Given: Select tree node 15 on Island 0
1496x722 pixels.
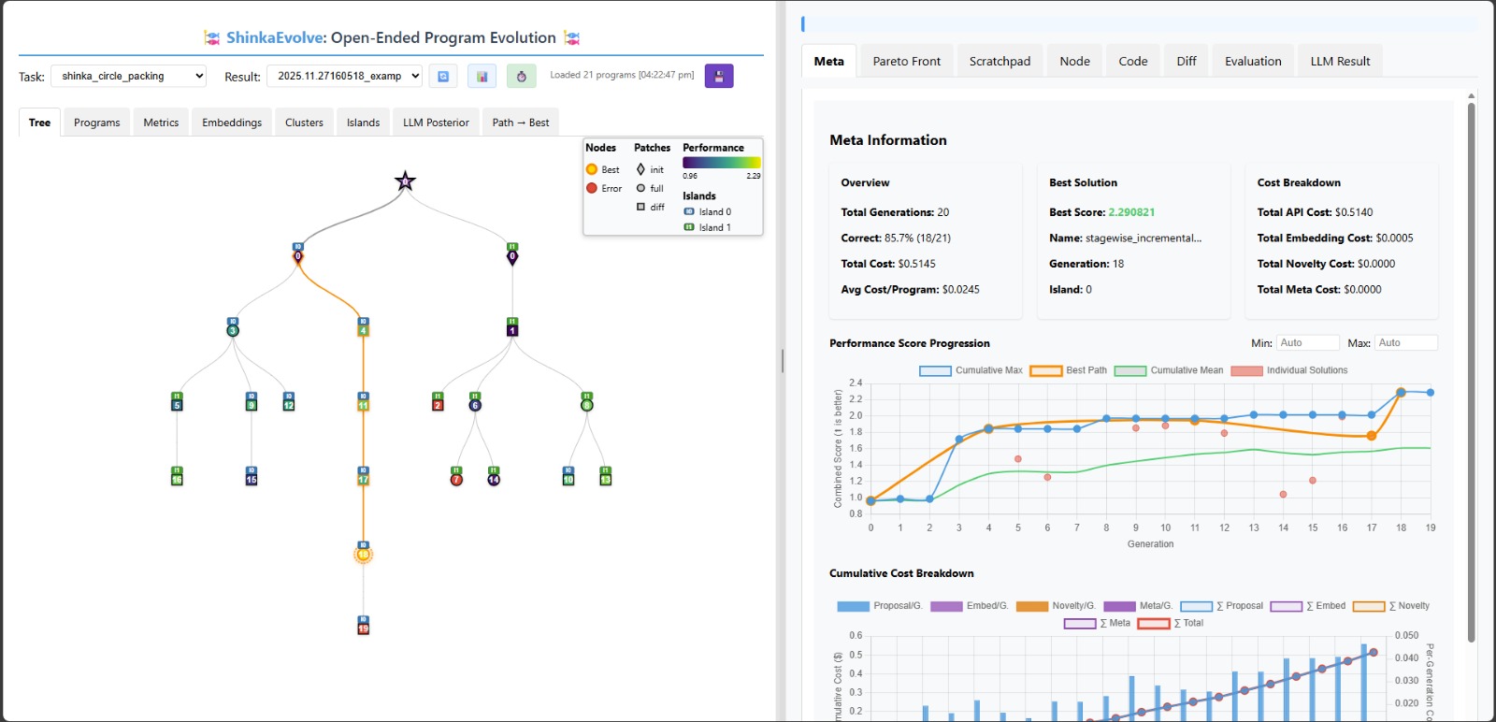Looking at the screenshot, I should (251, 479).
